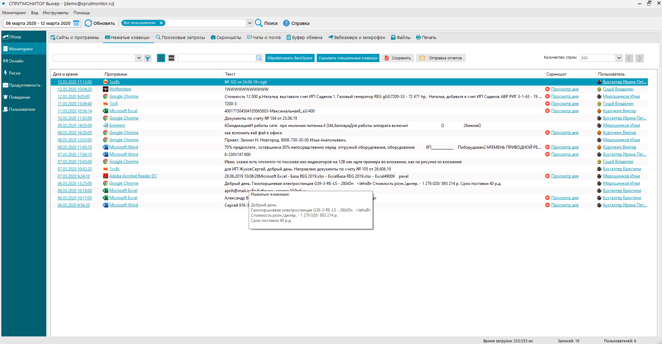This screenshot has height=344, width=662.
Task: Open the Помощь menu
Action: point(81,13)
